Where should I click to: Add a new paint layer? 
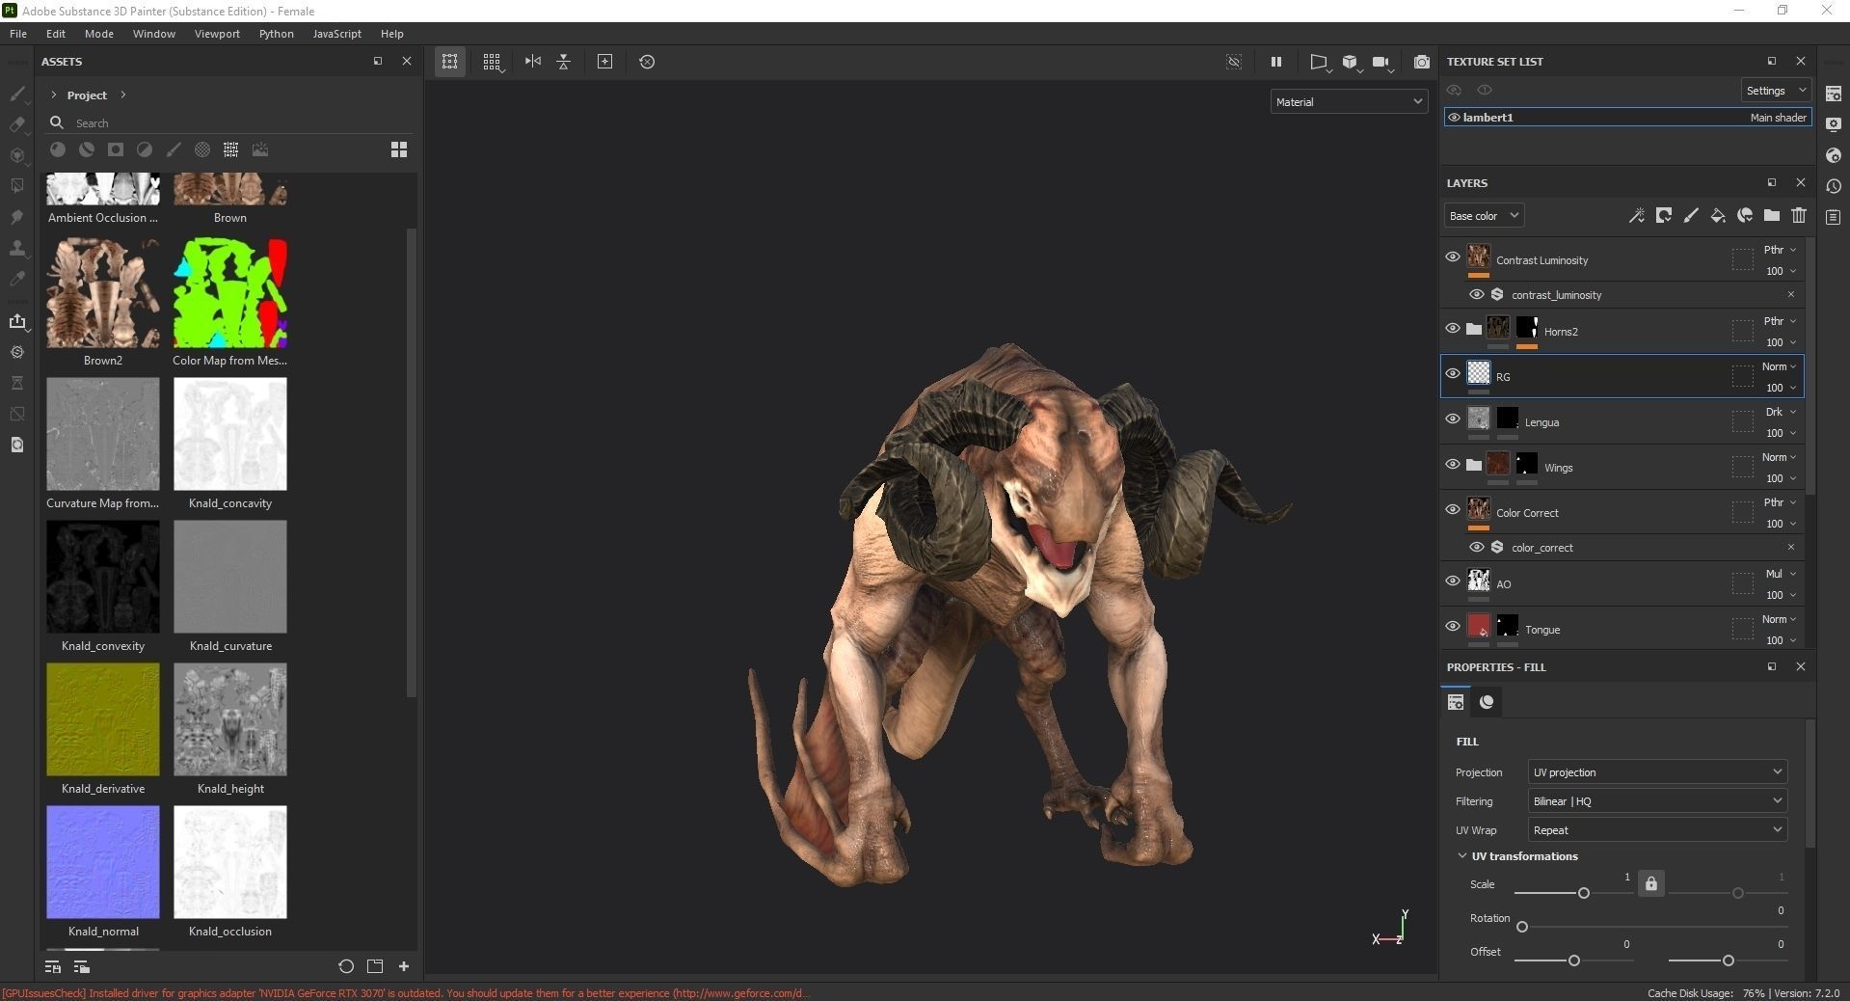click(x=1691, y=216)
